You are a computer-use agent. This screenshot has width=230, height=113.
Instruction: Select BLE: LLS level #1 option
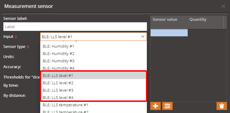tap(94, 76)
